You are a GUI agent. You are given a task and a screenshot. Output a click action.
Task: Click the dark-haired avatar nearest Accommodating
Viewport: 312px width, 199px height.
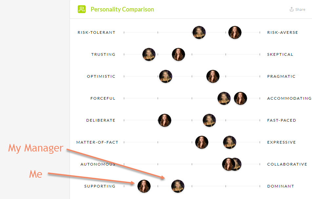click(x=240, y=98)
